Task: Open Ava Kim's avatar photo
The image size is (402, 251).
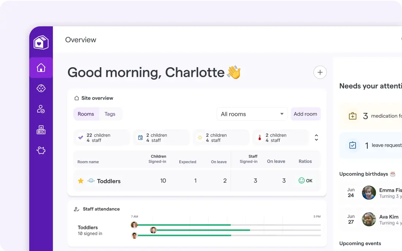Action: click(x=369, y=220)
